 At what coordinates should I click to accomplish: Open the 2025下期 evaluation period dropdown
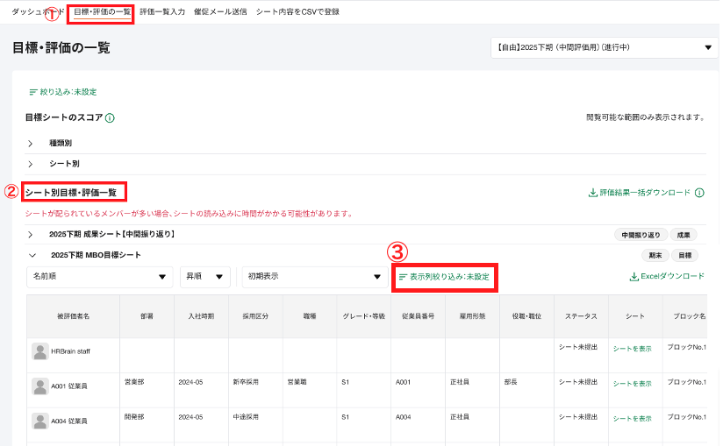605,47
